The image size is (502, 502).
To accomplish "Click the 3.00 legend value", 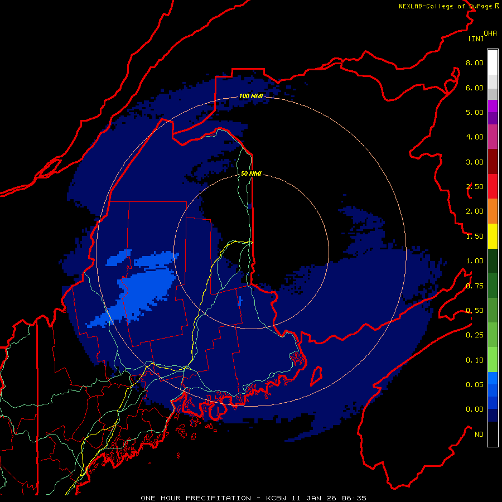I will pyautogui.click(x=475, y=162).
